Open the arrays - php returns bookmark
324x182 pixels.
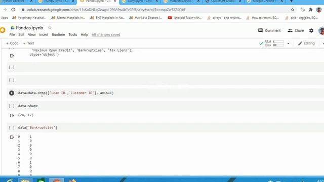224,18
